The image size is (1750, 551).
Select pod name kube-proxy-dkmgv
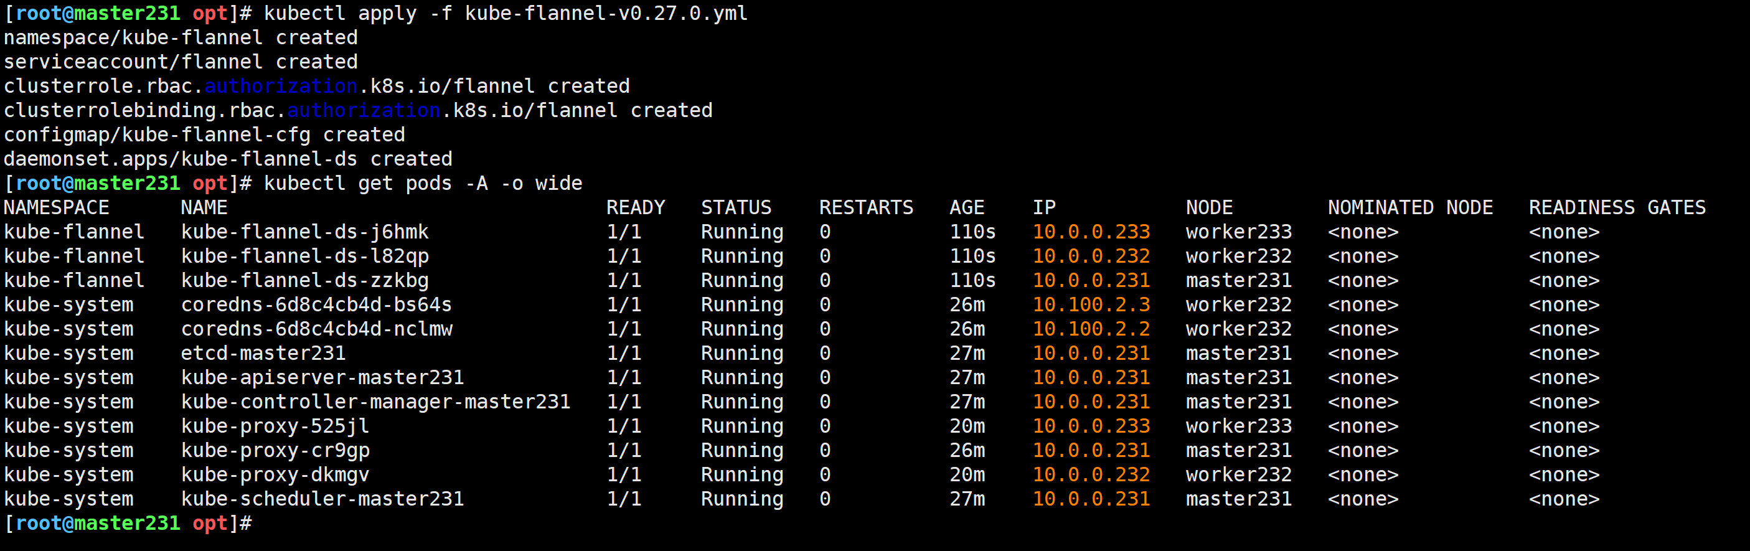275,475
